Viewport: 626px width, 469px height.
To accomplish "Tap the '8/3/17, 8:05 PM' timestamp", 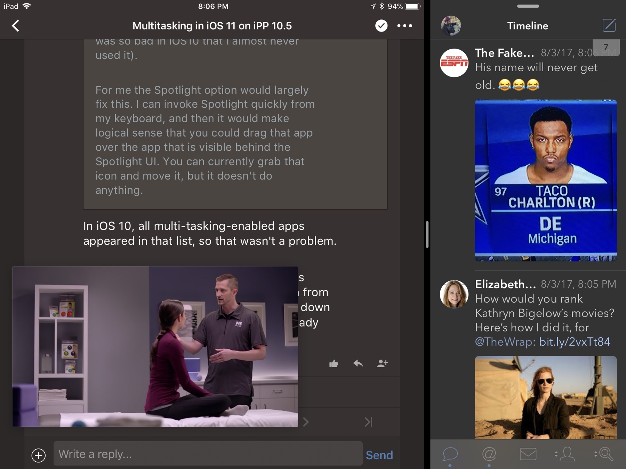I will point(578,284).
